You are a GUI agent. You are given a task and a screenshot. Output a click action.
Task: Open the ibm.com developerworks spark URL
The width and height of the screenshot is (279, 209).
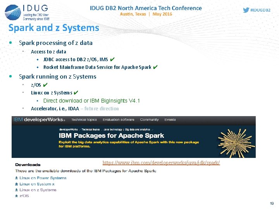point(161,163)
